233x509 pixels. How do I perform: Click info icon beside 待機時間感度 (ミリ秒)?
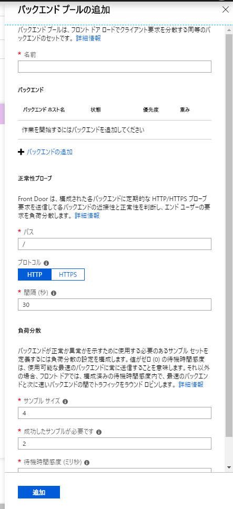[x=87, y=463]
